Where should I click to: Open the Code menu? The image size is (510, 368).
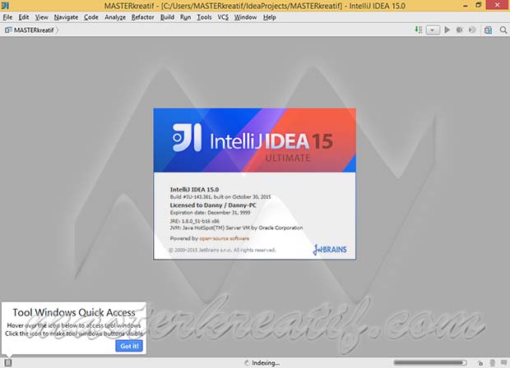click(x=91, y=17)
